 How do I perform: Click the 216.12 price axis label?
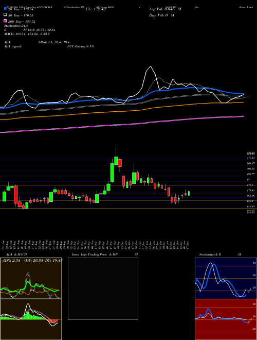click(251, 158)
